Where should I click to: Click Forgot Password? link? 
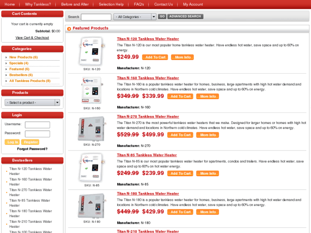click(x=32, y=149)
